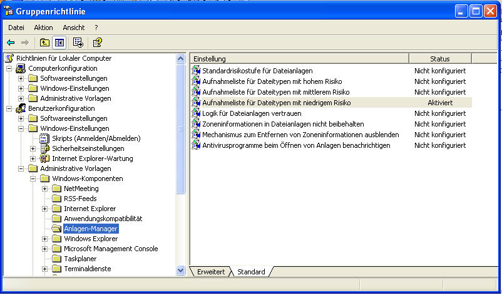Expand the Microsoft Management Console node
This screenshot has width=502, height=295.
(45, 249)
